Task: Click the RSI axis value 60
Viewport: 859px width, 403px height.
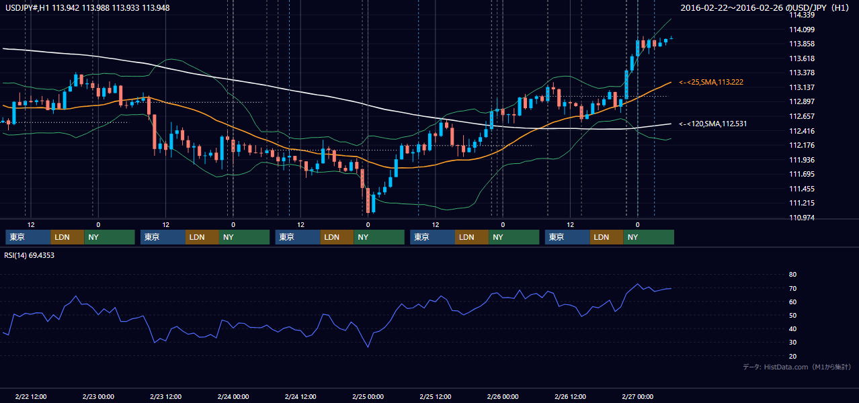Action: tap(793, 302)
